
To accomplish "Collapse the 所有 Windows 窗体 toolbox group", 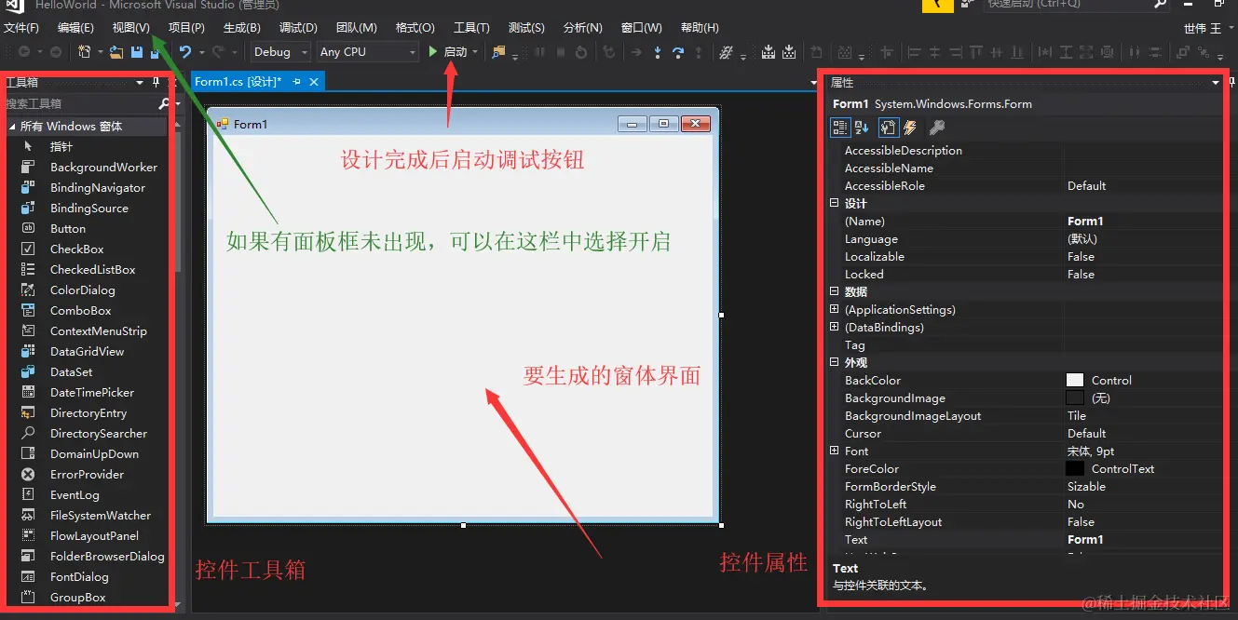I will 12,127.
